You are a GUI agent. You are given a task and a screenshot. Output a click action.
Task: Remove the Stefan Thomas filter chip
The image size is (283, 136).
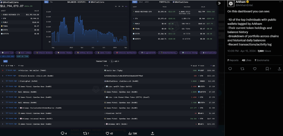pos(56,53)
